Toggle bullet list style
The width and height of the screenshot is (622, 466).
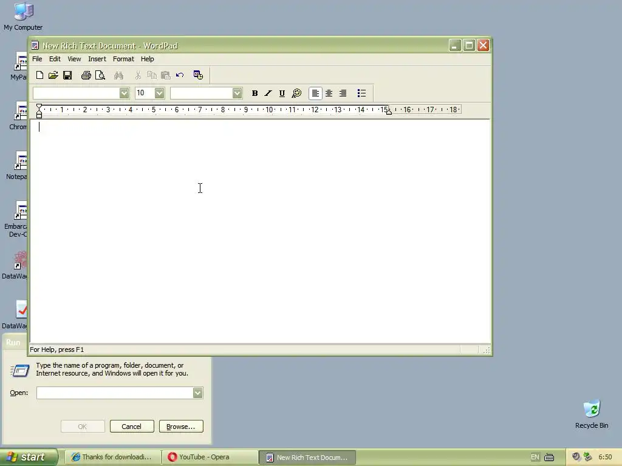pyautogui.click(x=361, y=93)
